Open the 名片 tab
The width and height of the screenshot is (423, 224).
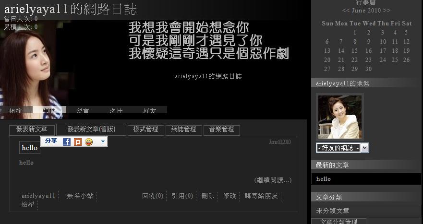tap(116, 111)
